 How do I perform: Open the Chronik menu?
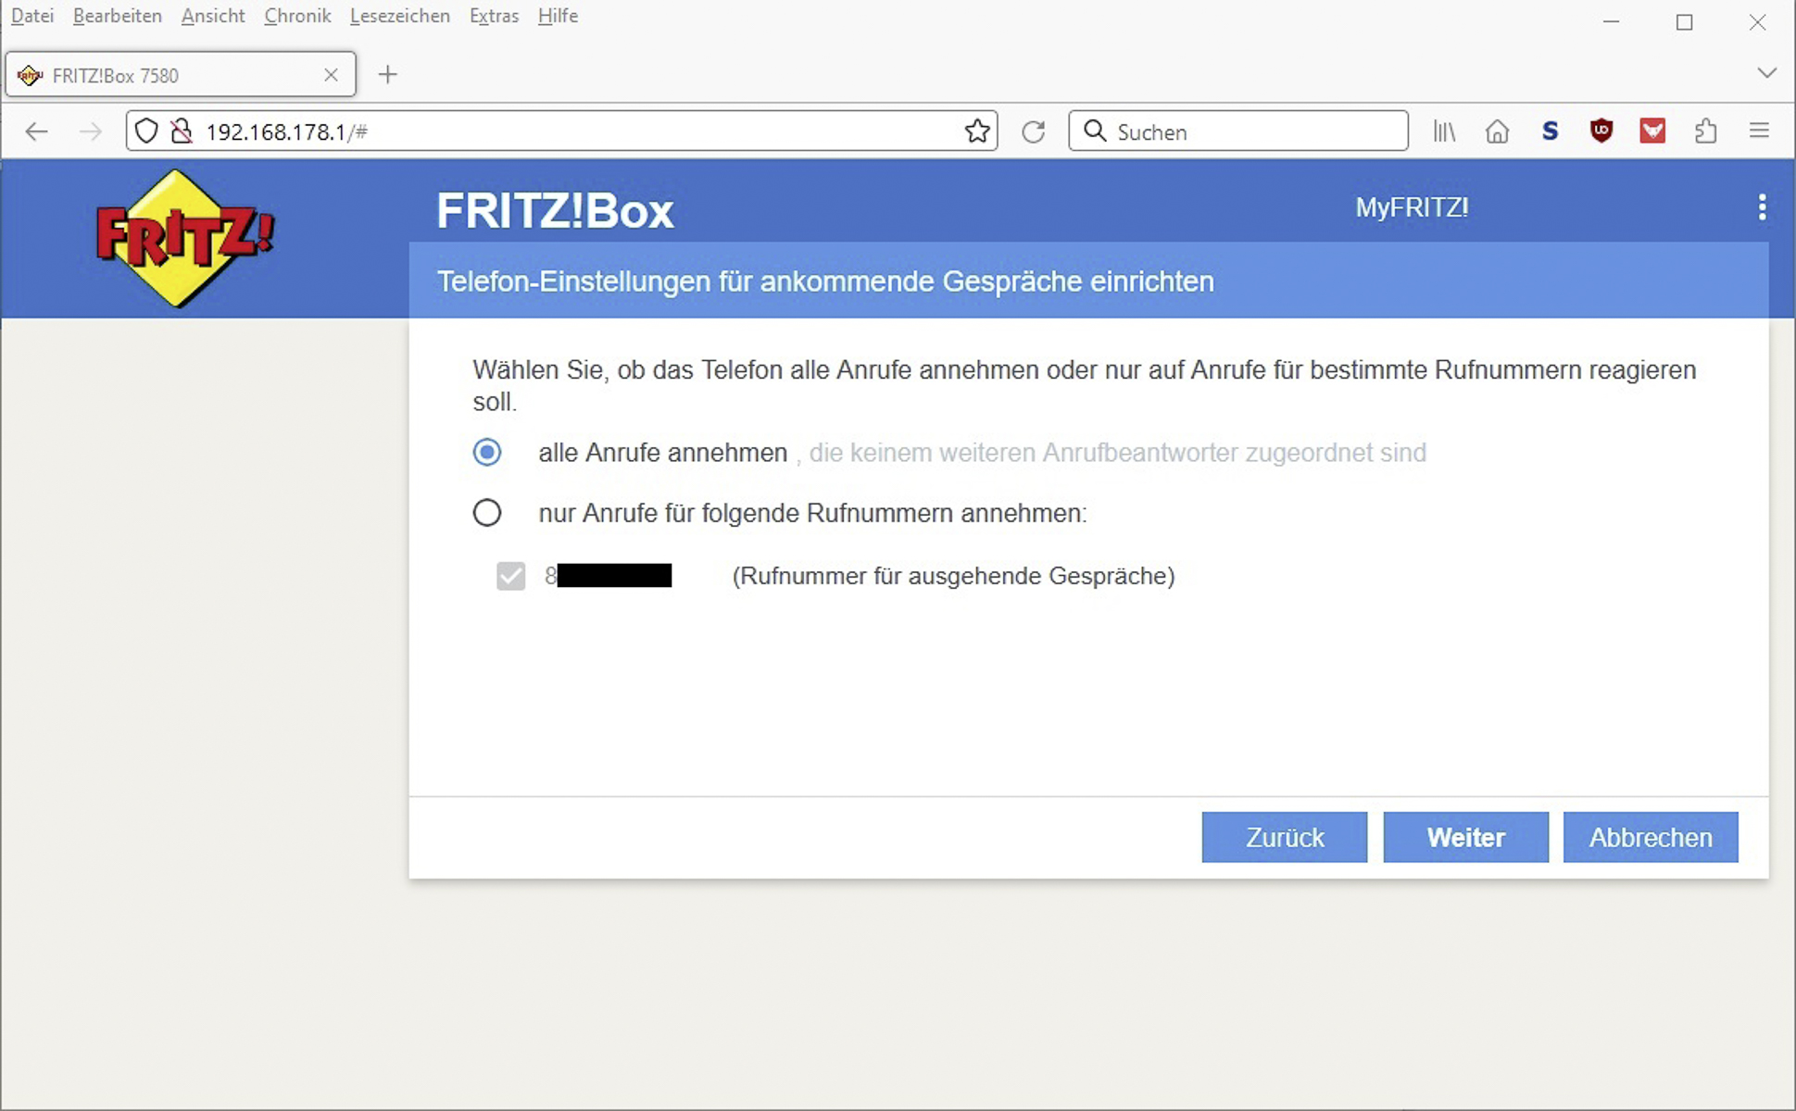pos(297,16)
